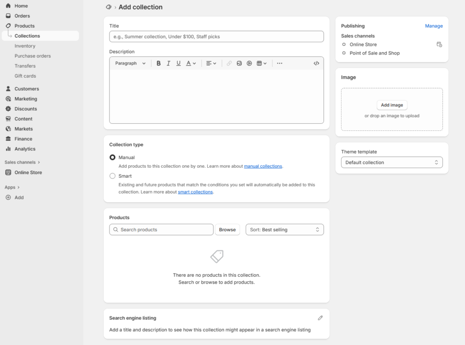Select Smart collection type
Image resolution: width=465 pixels, height=345 pixels.
(x=113, y=176)
